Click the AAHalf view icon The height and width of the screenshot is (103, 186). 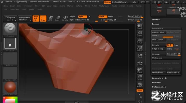click(x=140, y=48)
